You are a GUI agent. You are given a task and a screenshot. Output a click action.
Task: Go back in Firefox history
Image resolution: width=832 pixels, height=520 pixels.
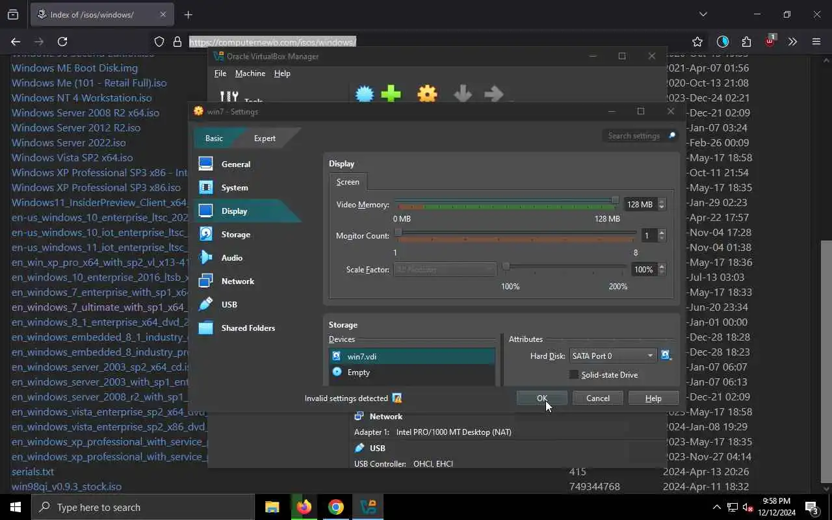pyautogui.click(x=16, y=42)
